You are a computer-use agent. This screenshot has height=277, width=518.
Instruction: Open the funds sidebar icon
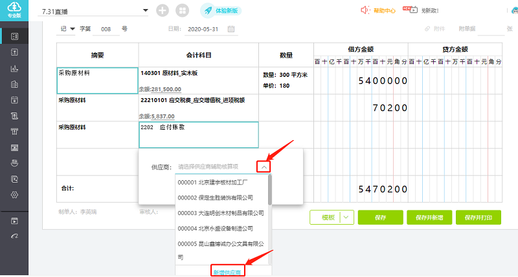[14, 163]
